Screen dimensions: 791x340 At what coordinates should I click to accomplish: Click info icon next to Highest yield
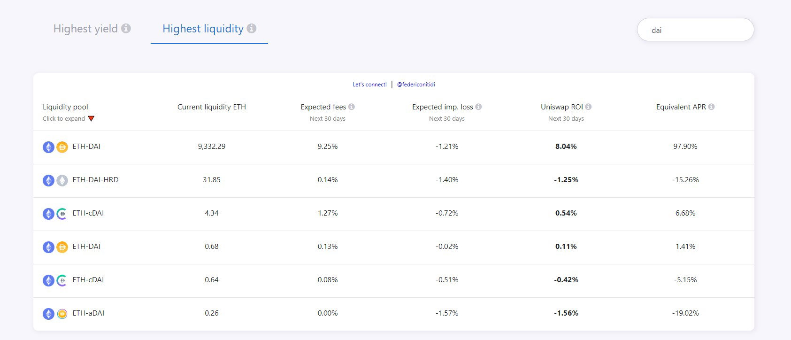126,28
